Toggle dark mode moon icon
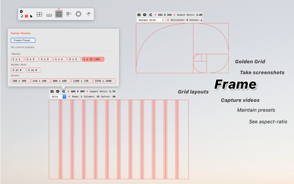Screen dimensions: 294x184 tap(31, 16)
